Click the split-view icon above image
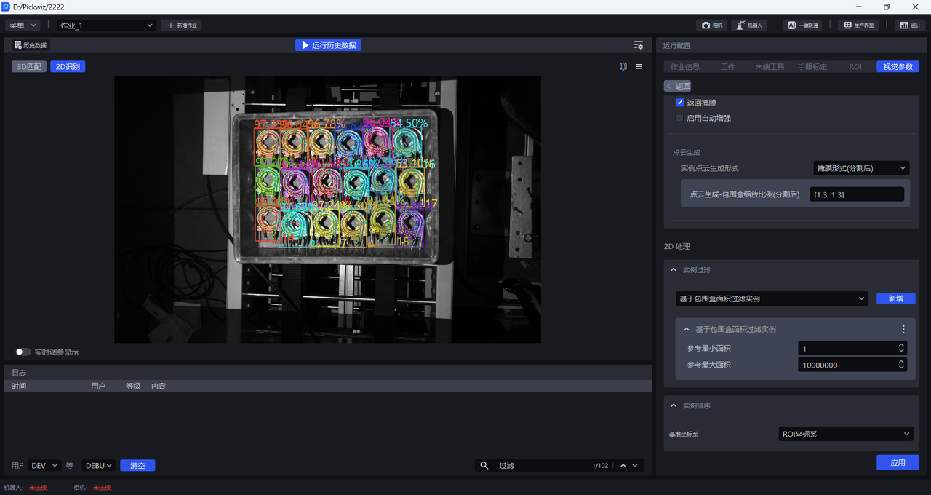The height and width of the screenshot is (495, 931). coord(623,66)
